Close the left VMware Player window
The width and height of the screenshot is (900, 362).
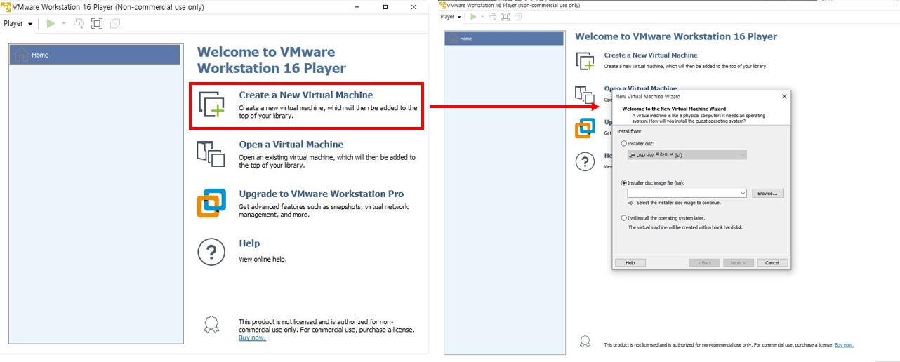tap(414, 6)
